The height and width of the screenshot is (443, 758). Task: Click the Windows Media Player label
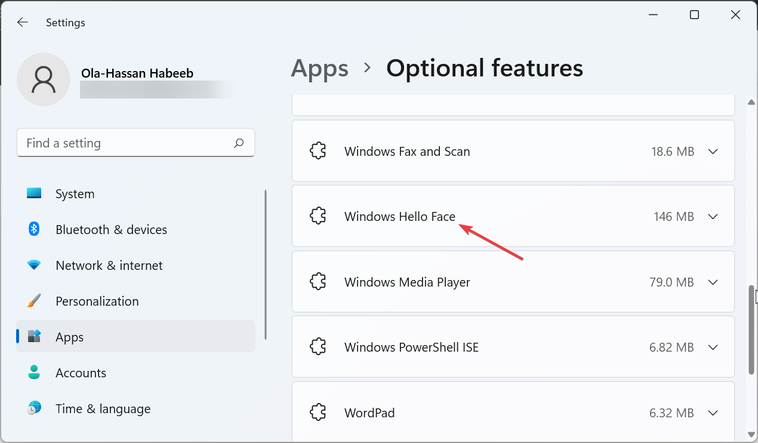[407, 282]
